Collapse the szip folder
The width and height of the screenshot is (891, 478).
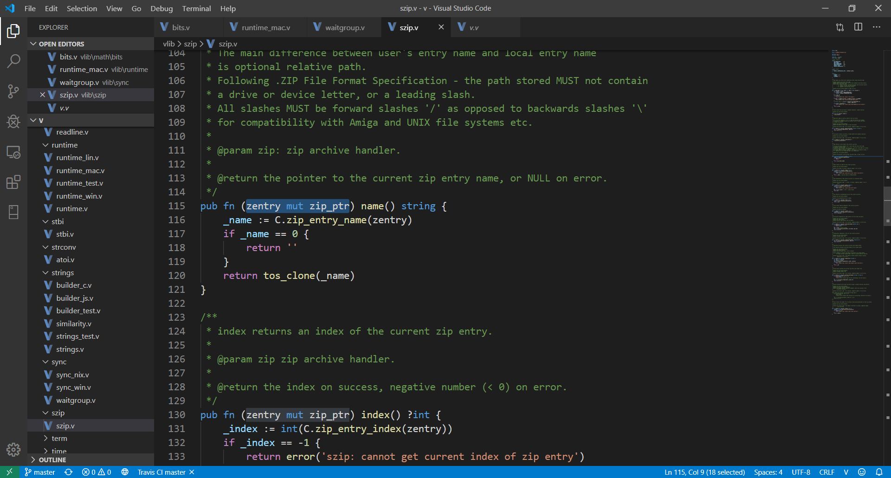(90, 413)
